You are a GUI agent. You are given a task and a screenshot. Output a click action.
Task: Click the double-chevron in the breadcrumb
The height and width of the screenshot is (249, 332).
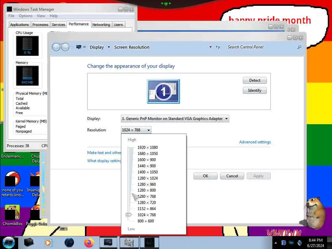84,47
